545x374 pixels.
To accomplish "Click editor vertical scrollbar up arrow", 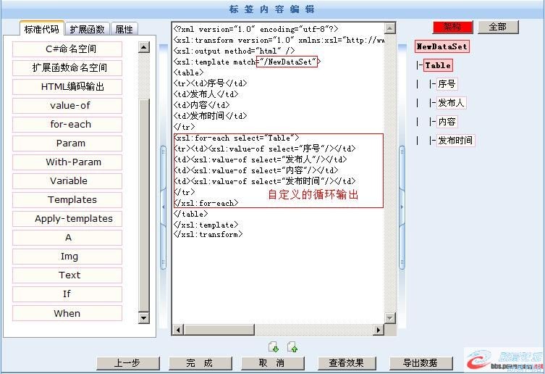I will click(x=391, y=29).
